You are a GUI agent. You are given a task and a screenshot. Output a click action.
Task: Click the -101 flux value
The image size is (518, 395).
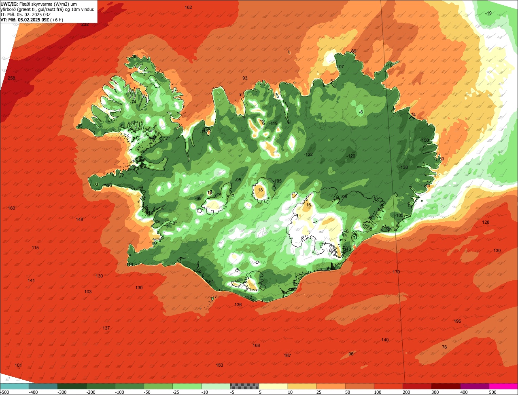tap(390, 65)
